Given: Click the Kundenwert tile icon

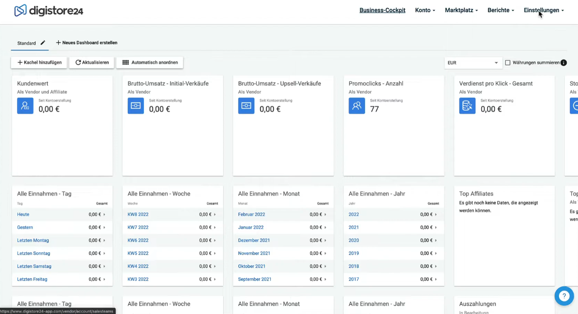Looking at the screenshot, I should tap(25, 106).
